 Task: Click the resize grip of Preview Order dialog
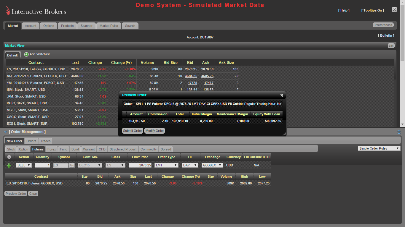tap(284, 134)
